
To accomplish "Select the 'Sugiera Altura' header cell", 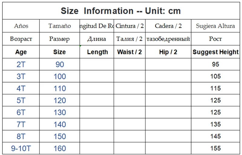I will (x=215, y=26).
